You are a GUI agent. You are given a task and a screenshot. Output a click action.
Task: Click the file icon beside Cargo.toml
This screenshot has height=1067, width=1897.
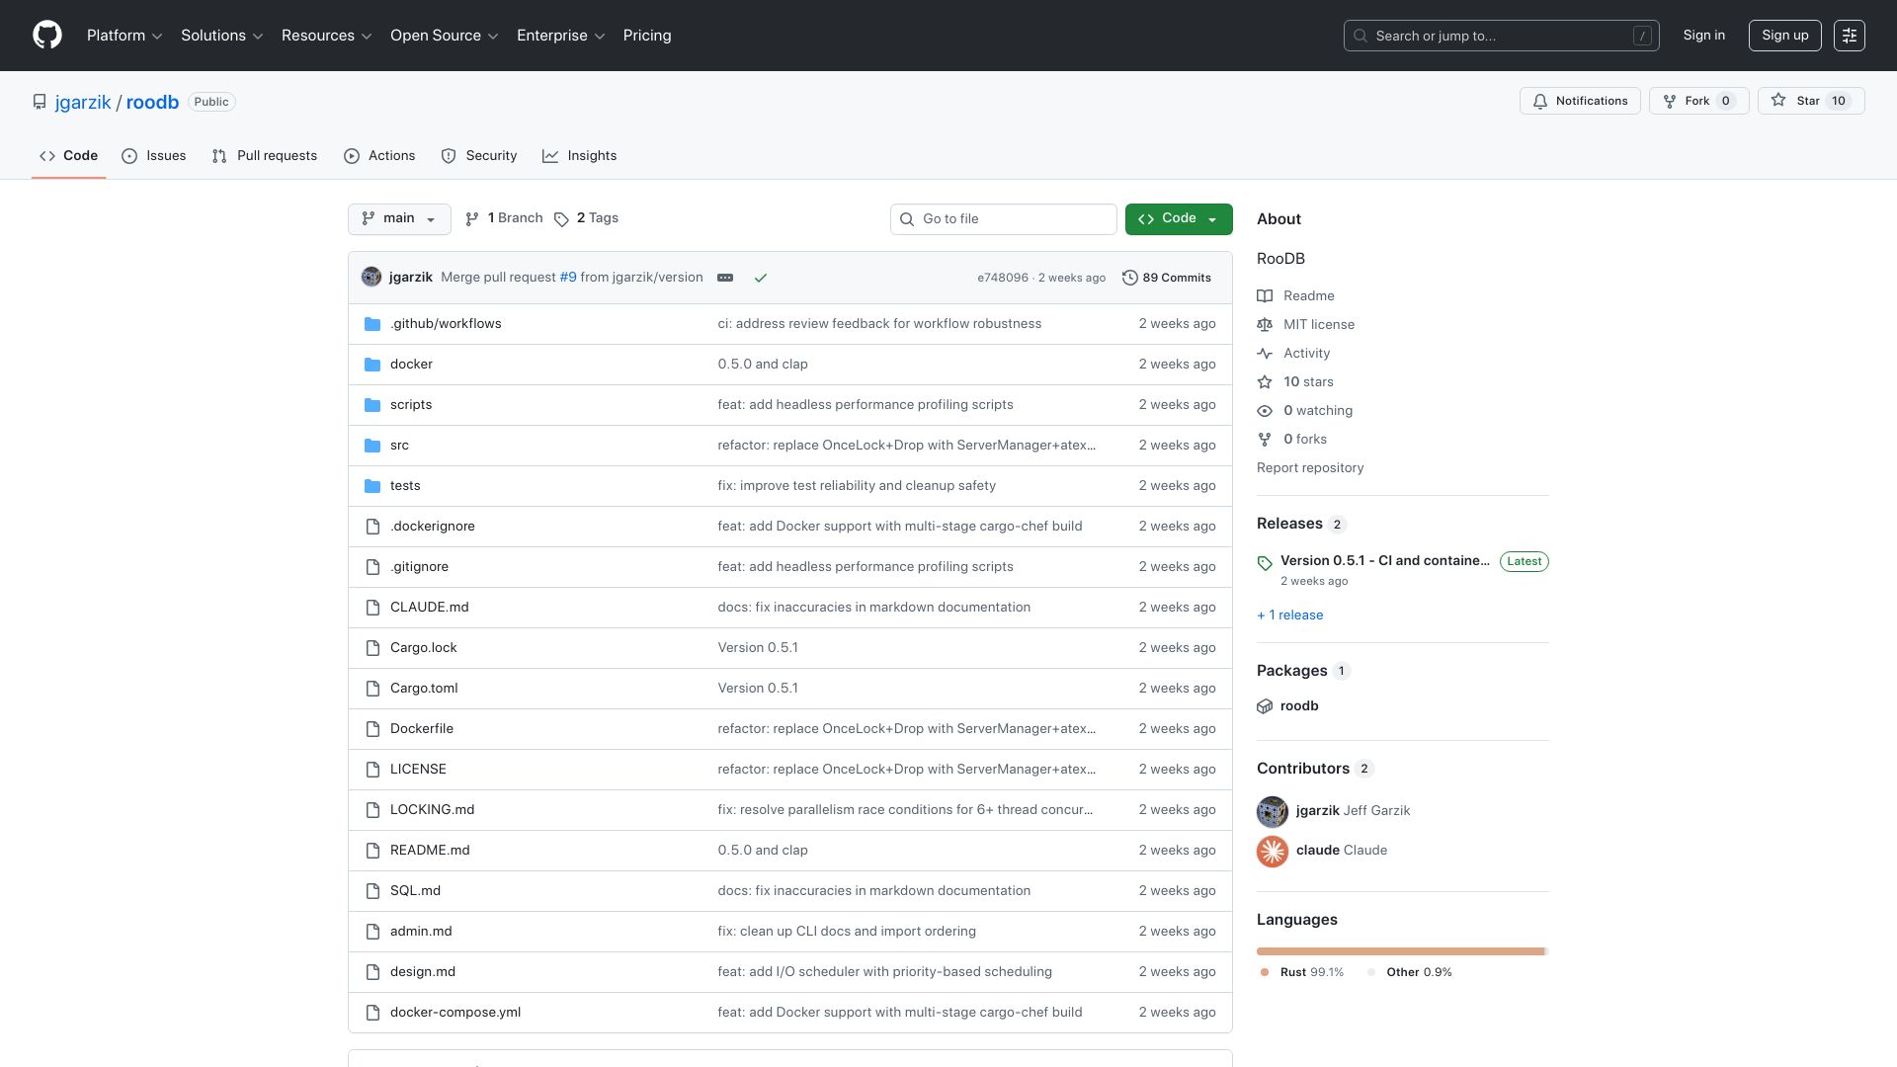pos(372,689)
